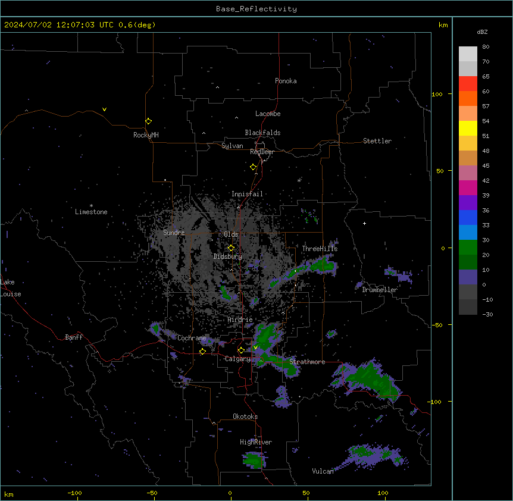Click the Sundre city label

pos(174,233)
